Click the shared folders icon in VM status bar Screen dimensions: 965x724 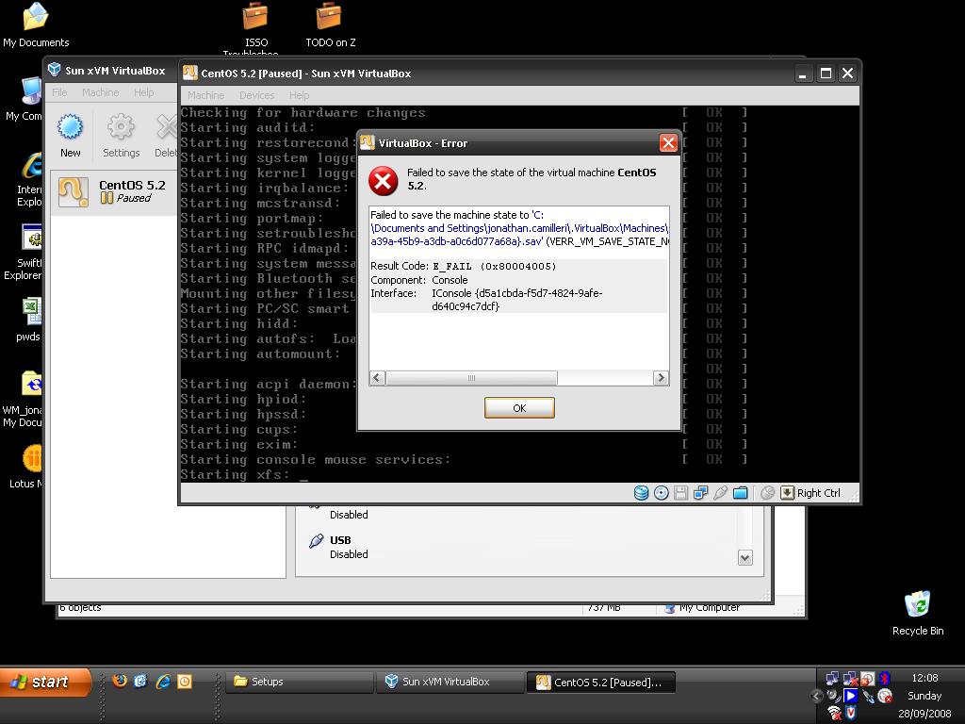(741, 493)
